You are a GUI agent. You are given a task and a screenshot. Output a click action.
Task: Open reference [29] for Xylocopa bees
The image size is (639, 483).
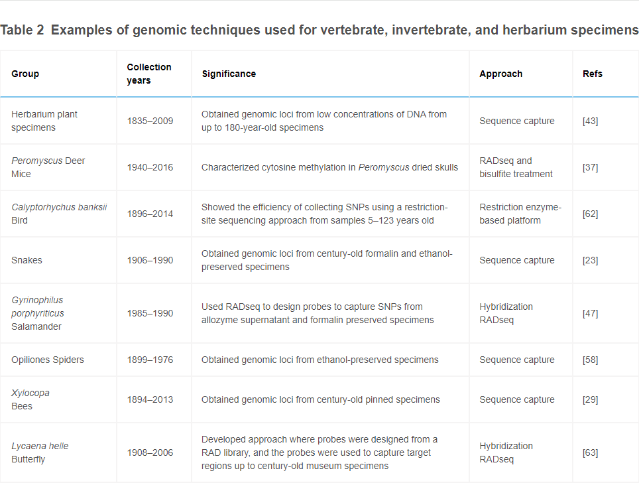pyautogui.click(x=590, y=399)
